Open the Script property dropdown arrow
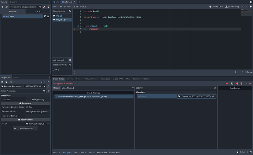 (x=48, y=124)
